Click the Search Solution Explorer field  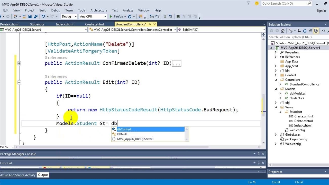[296, 37]
